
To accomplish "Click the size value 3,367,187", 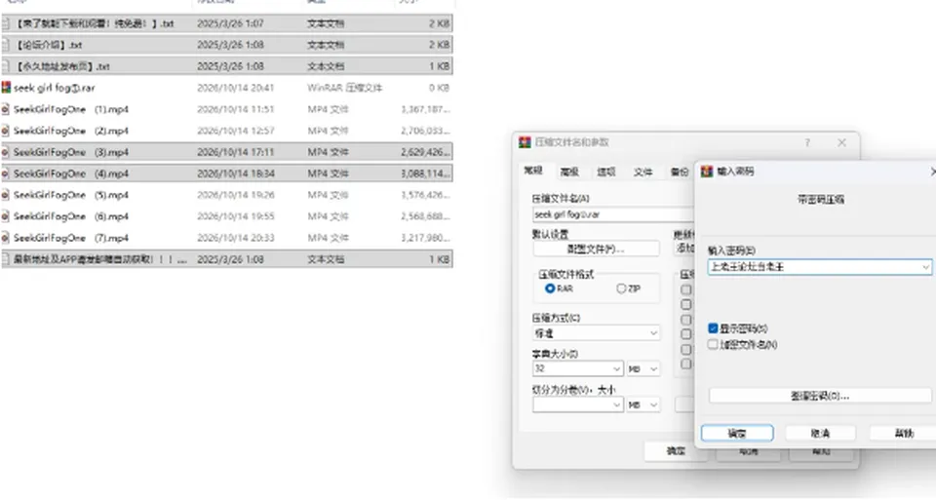I will click(425, 109).
